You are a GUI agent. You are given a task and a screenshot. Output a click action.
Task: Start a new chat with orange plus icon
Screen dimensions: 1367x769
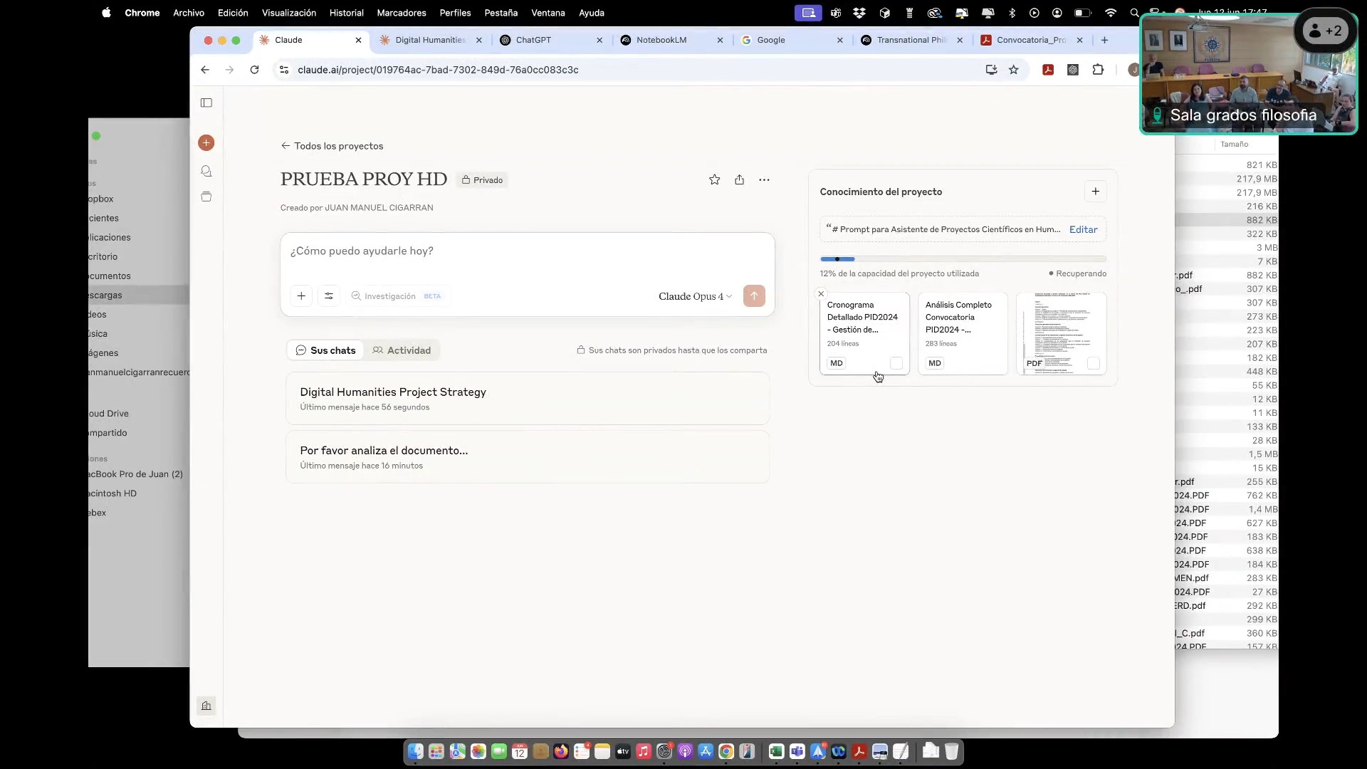coord(206,143)
